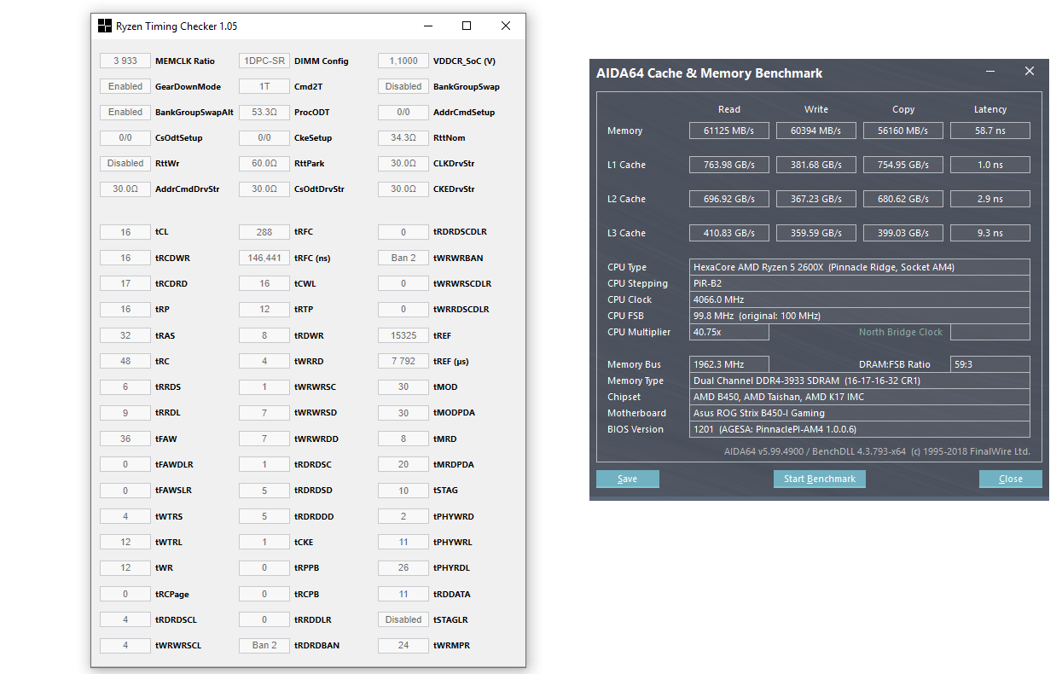Image resolution: width=1062 pixels, height=674 pixels.
Task: Click the BankGroupSwapAlt Enabled field
Action: click(x=125, y=112)
